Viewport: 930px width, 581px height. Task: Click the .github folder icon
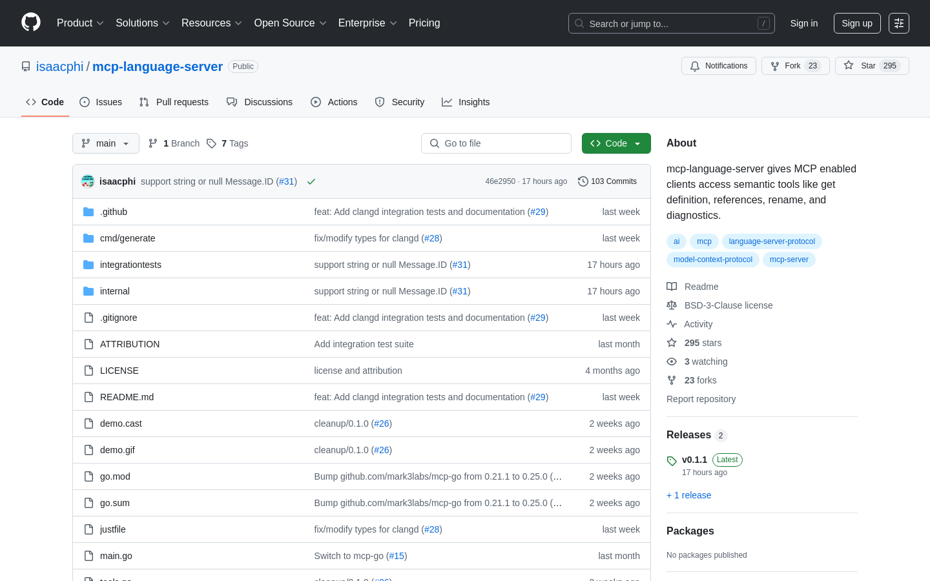coord(88,212)
